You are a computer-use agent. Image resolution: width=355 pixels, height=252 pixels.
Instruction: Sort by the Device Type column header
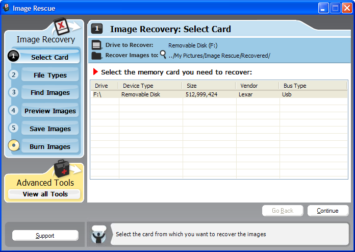tap(150, 86)
